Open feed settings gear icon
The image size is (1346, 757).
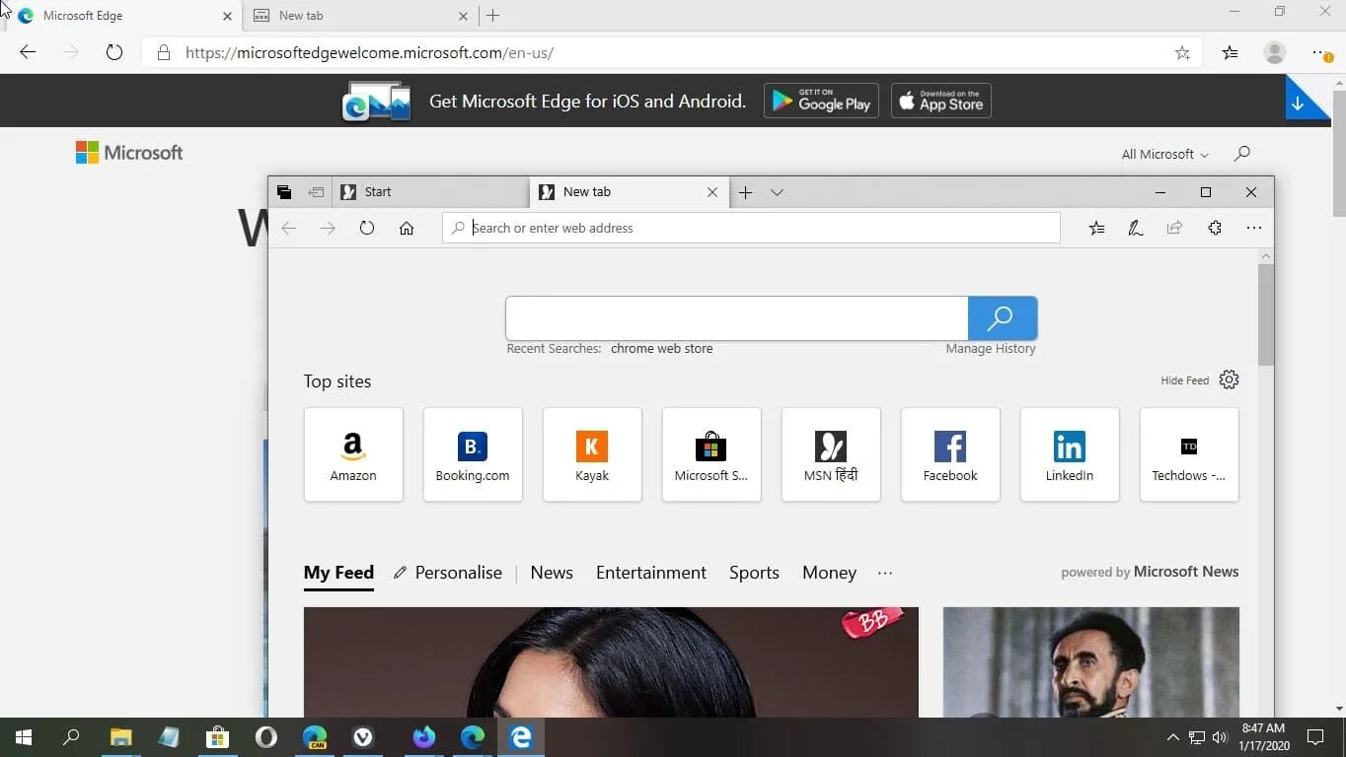tap(1229, 379)
